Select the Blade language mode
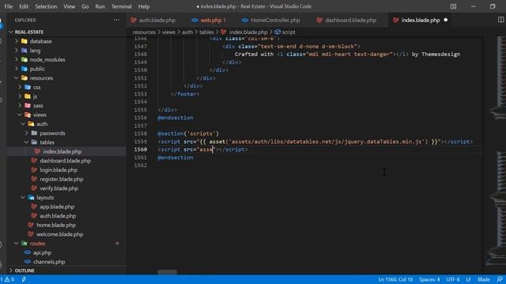The image size is (506, 284). [484, 279]
